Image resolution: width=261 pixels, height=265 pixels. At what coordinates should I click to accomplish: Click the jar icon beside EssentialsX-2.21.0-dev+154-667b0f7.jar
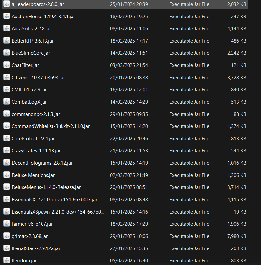(7, 199)
